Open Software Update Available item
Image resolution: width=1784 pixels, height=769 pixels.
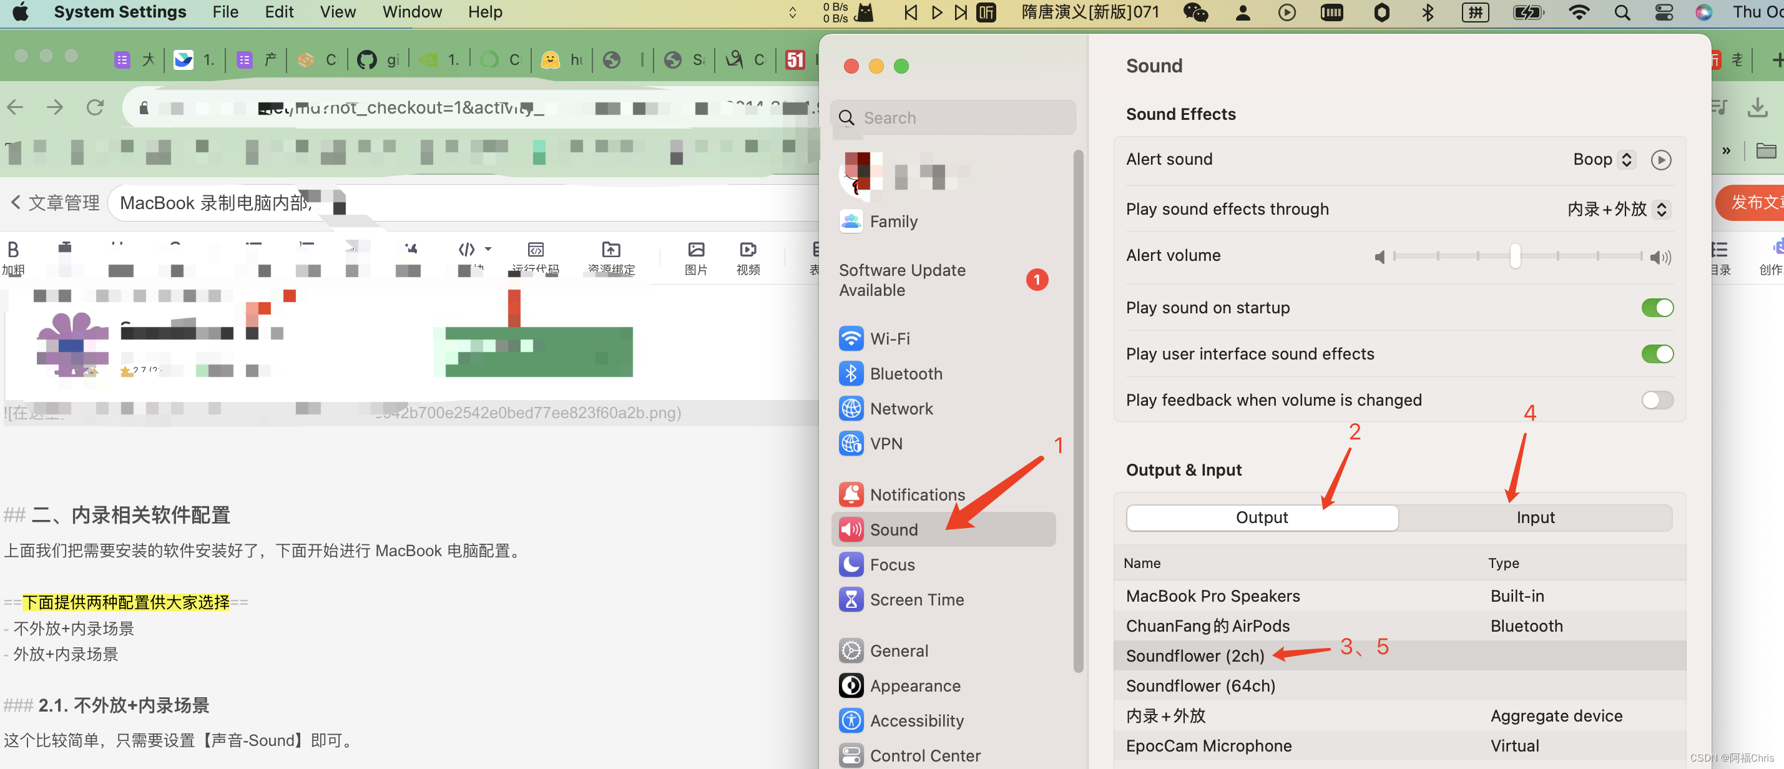pos(943,280)
